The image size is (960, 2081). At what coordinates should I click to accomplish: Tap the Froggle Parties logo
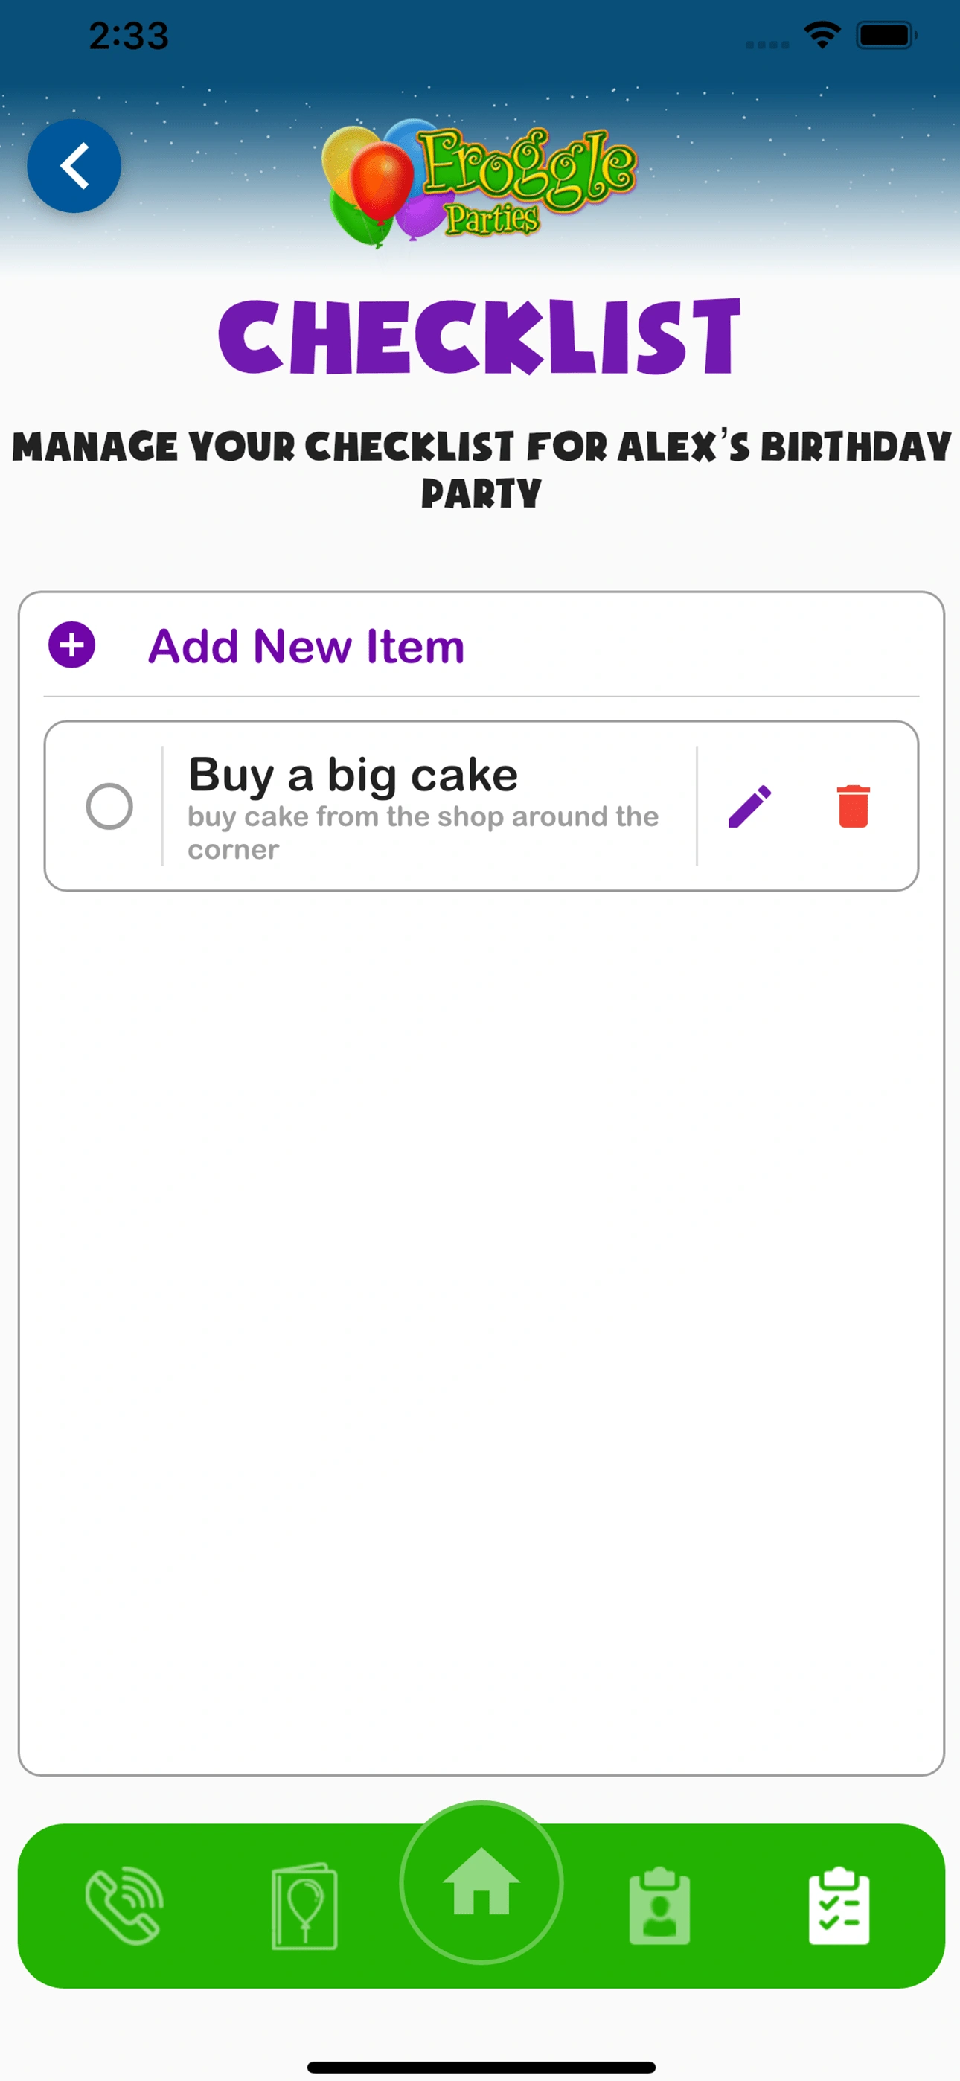[x=480, y=186]
